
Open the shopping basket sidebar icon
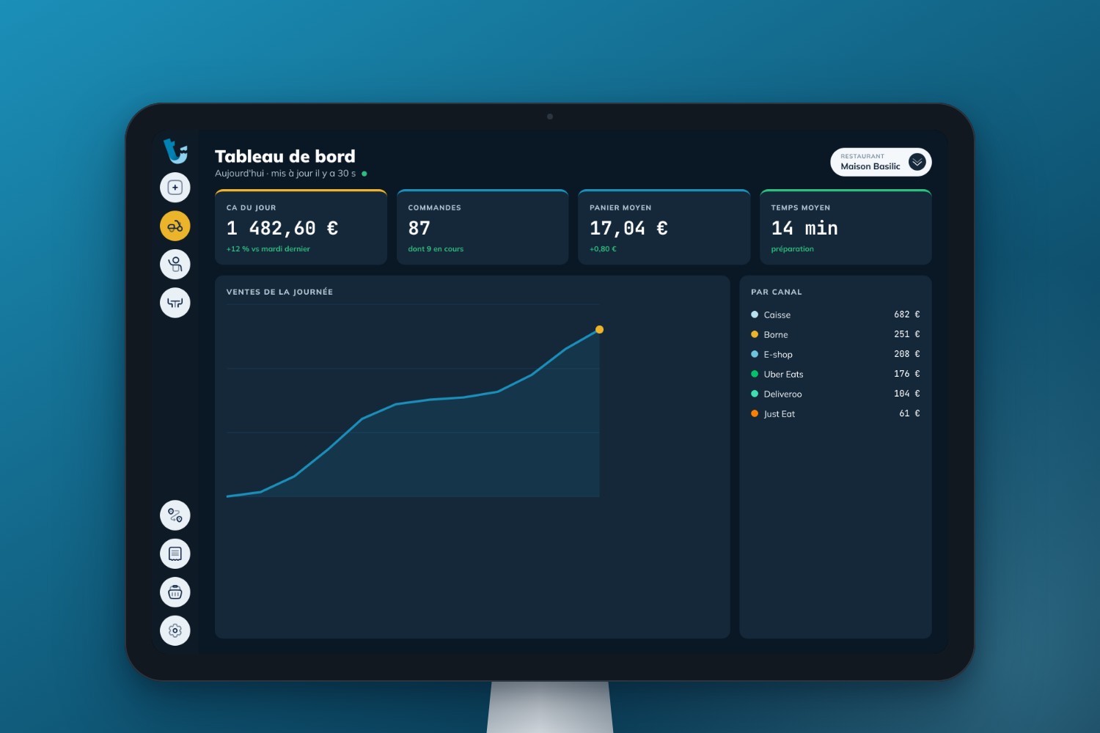[x=175, y=592]
